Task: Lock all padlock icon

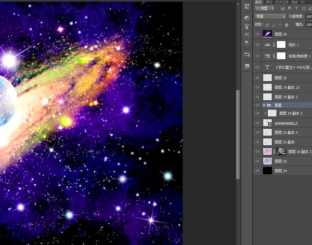Action: [287, 24]
